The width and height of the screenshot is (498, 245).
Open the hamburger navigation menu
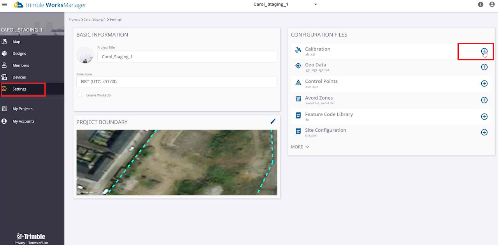tap(5, 5)
